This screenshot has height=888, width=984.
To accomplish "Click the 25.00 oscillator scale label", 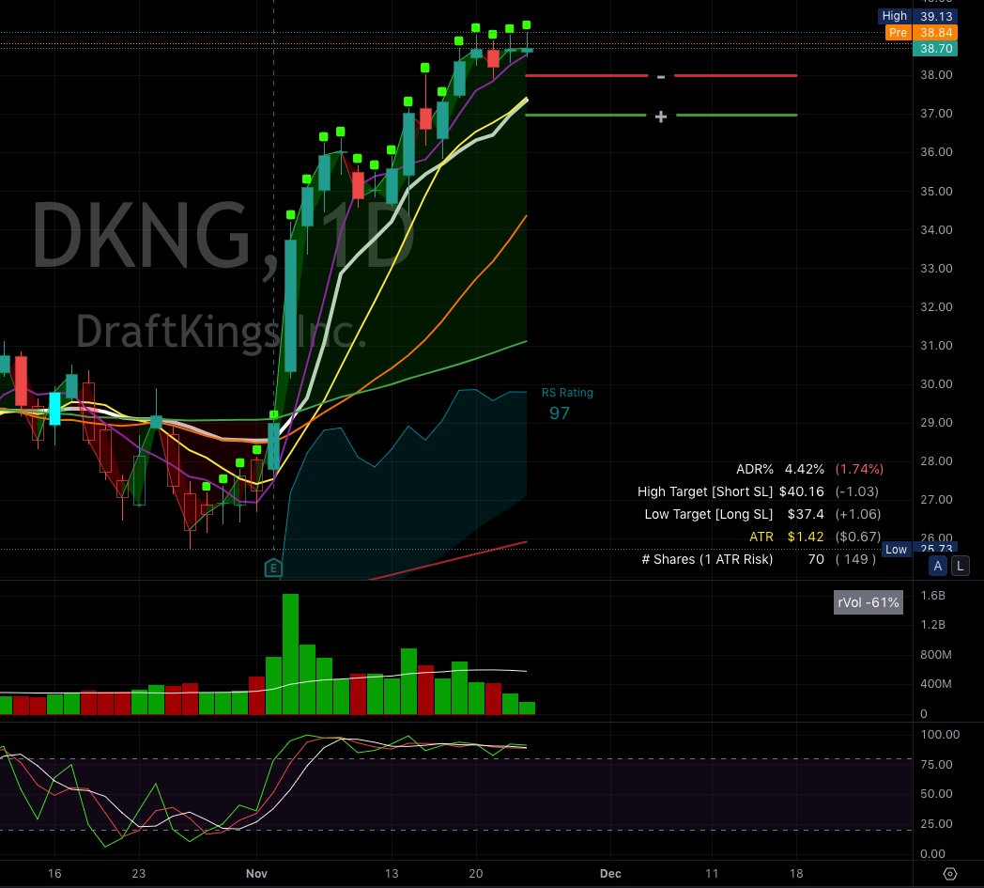I will tap(936, 823).
